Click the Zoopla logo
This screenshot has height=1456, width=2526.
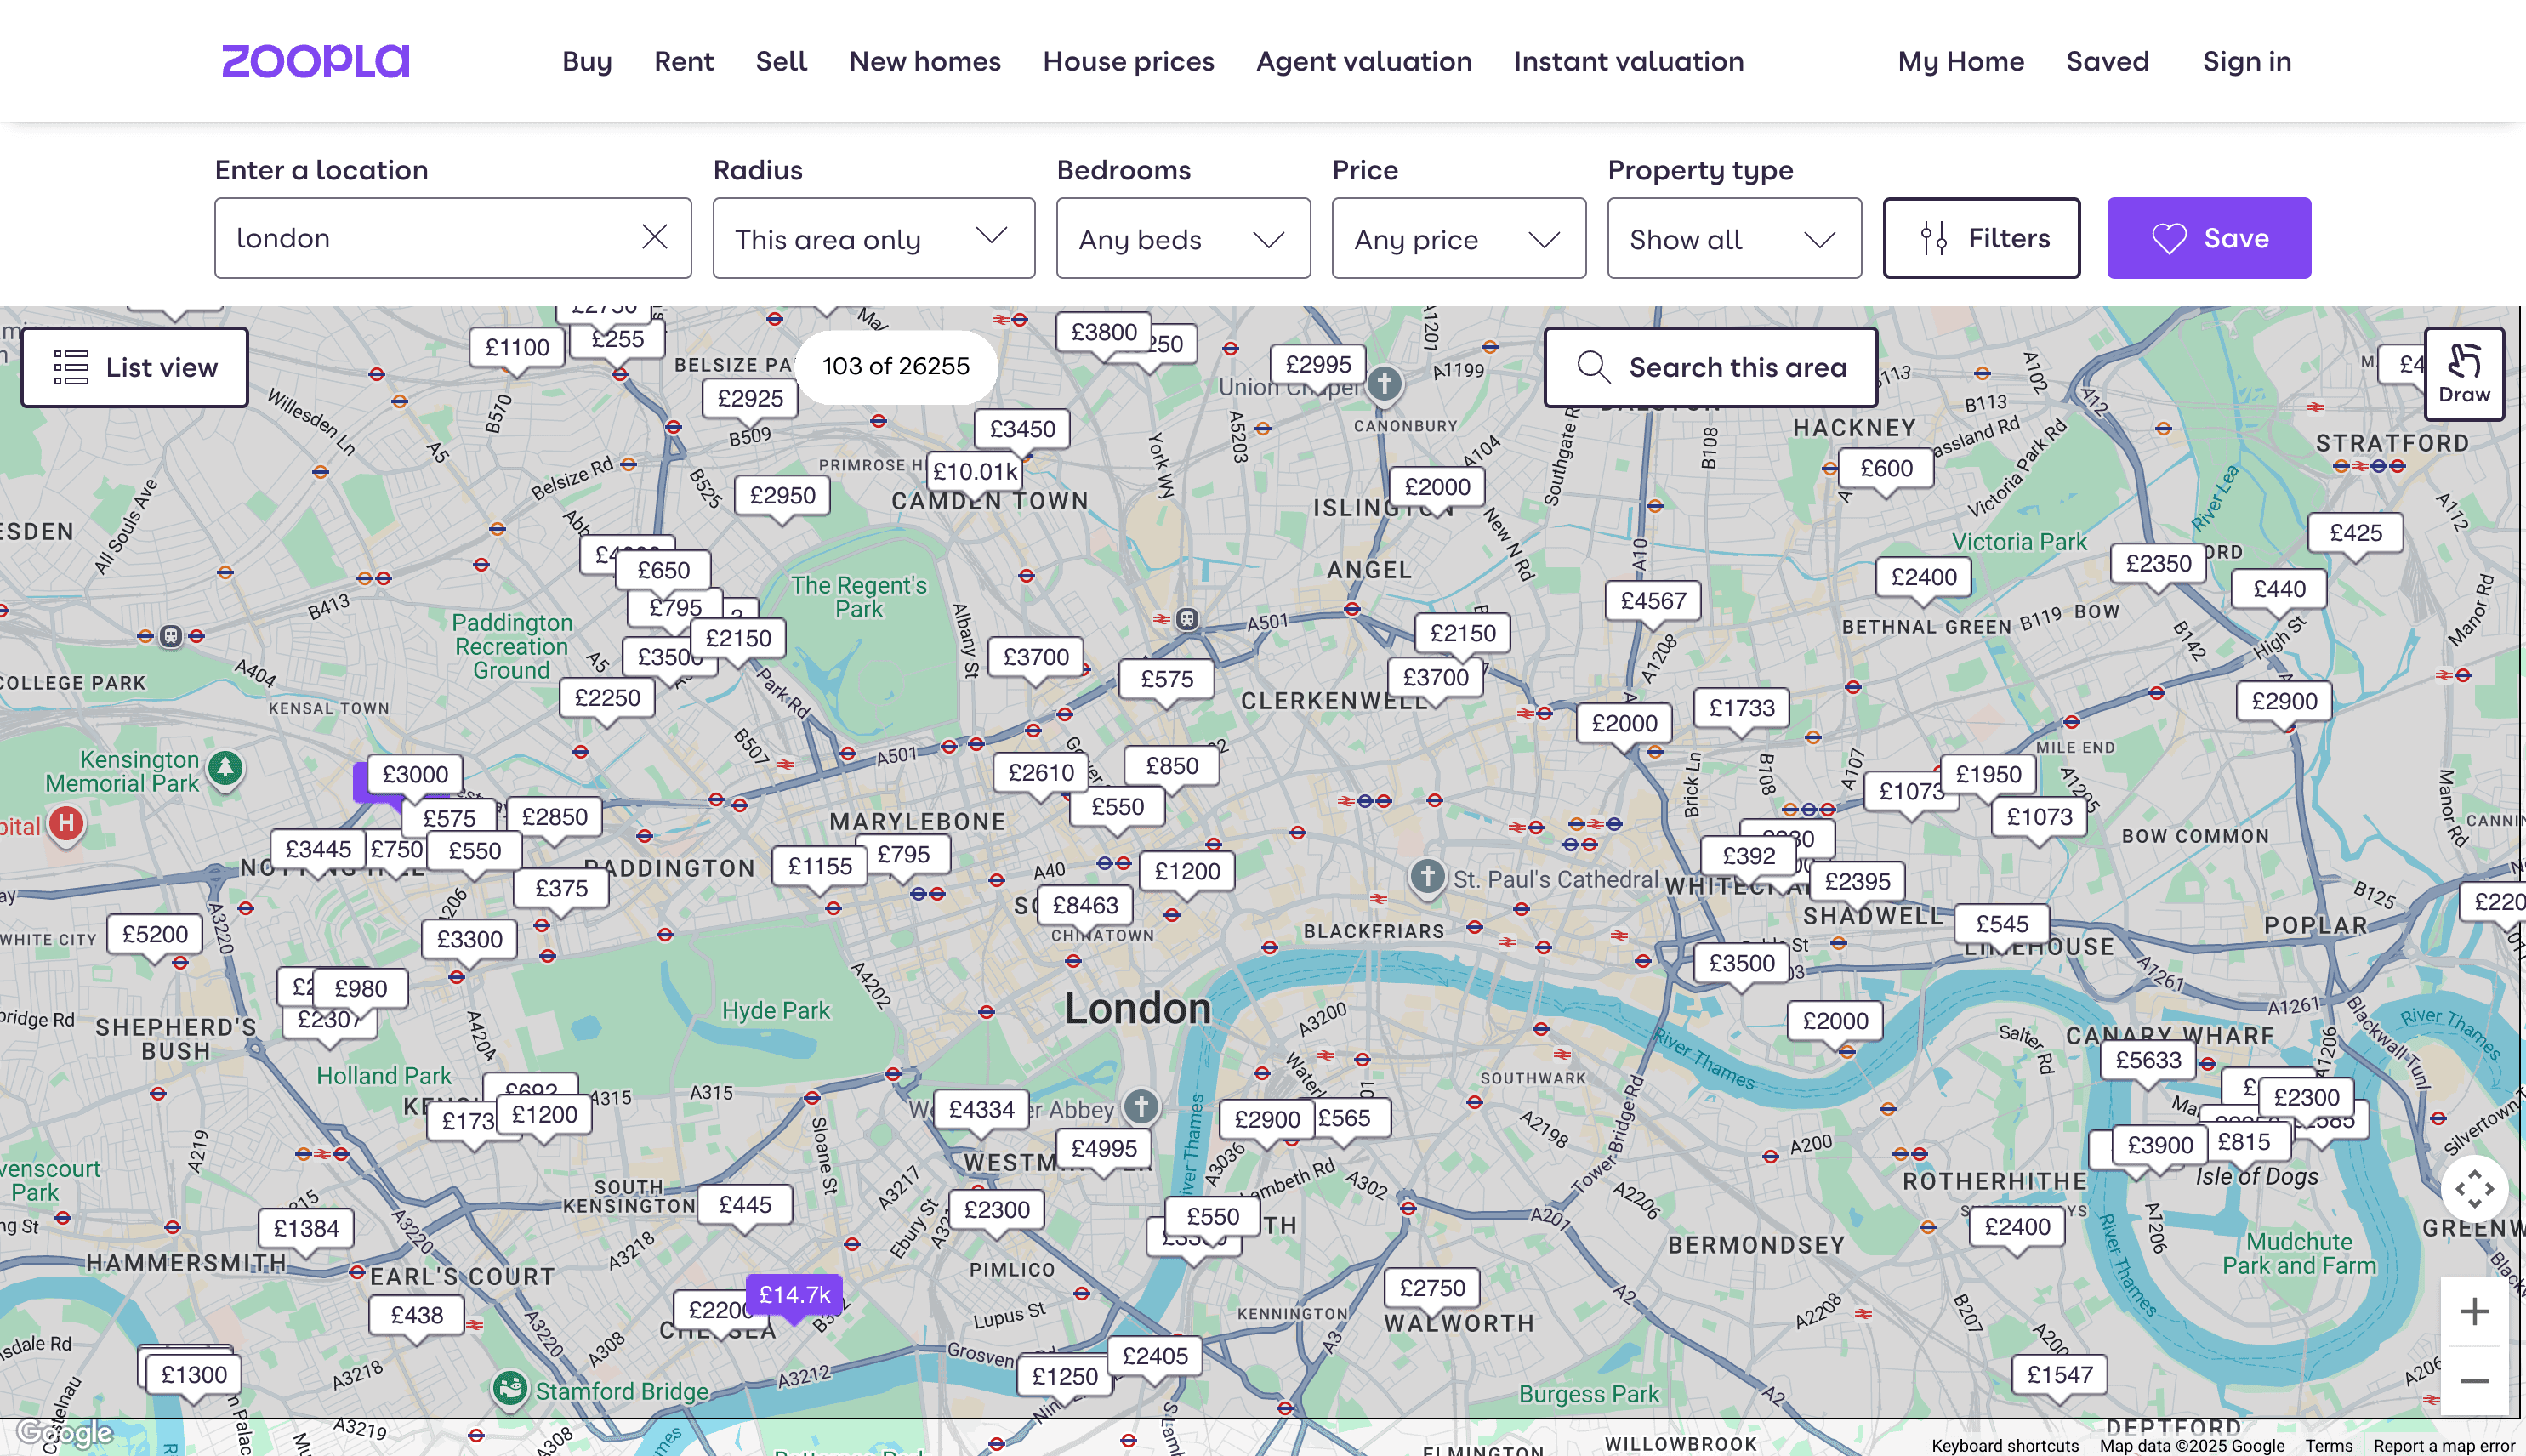click(x=315, y=61)
